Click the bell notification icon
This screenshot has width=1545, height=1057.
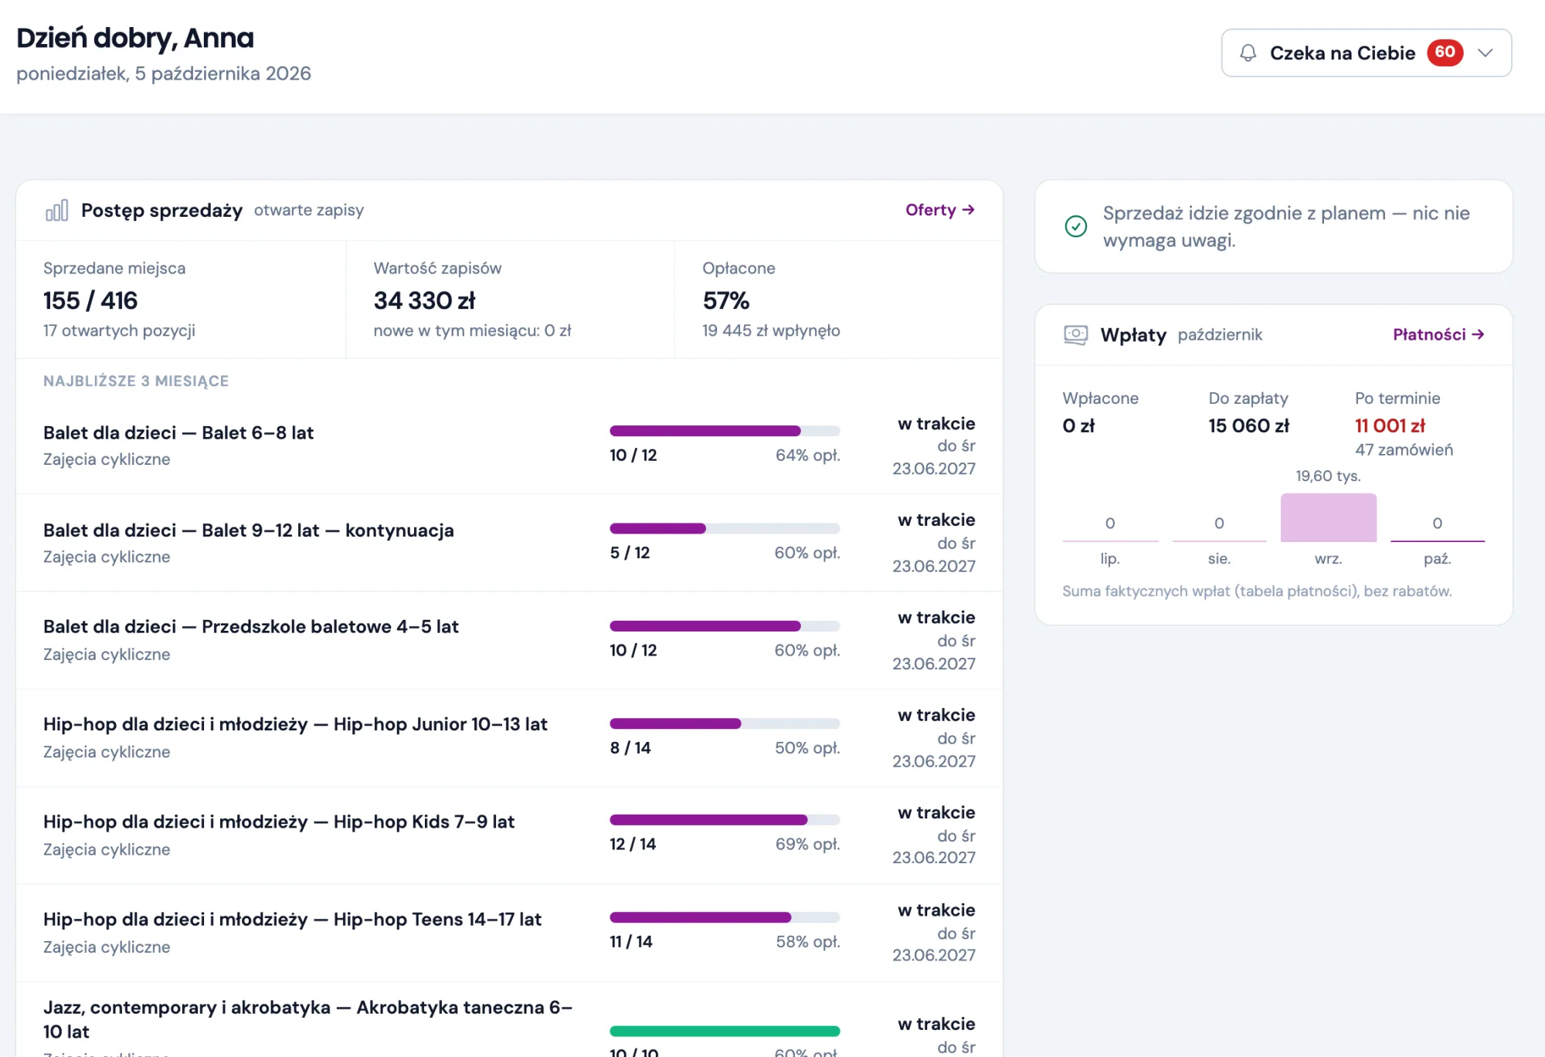click(1248, 53)
